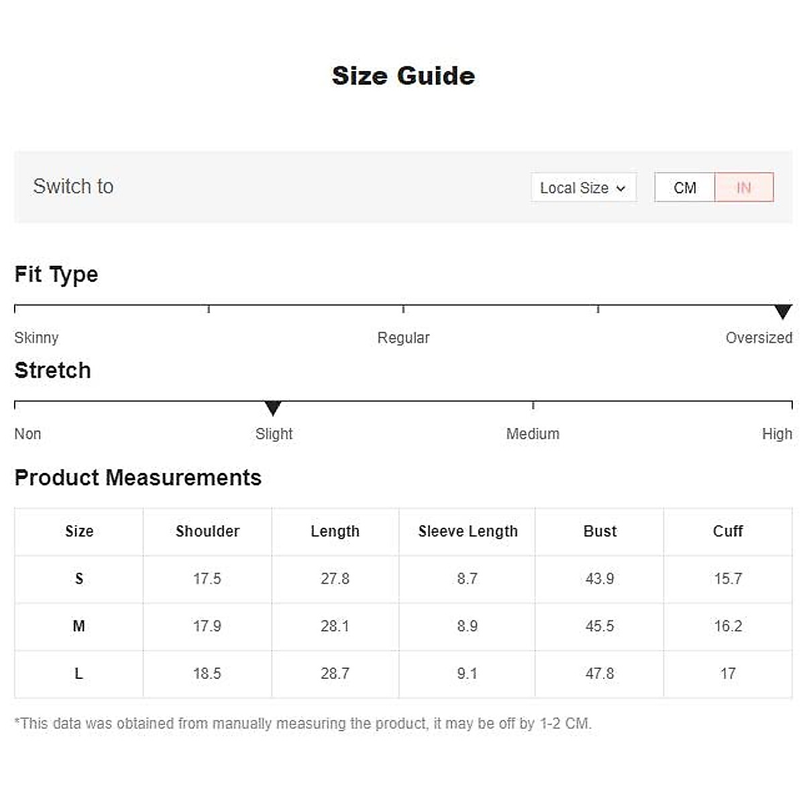Click the Bust column header
Viewport: 805px width, 805px height.
600,531
